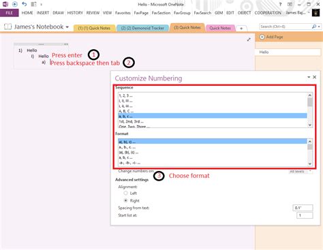Select the (3) Quick Notes section tab
Image resolution: width=323 pixels, height=250 pixels.
187,27
